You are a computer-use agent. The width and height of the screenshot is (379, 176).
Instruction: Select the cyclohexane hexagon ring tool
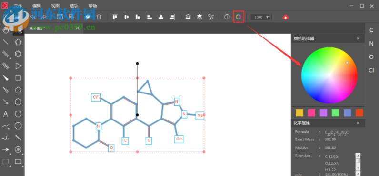[18, 102]
